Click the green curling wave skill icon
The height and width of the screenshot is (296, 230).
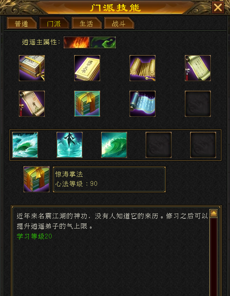114,145
